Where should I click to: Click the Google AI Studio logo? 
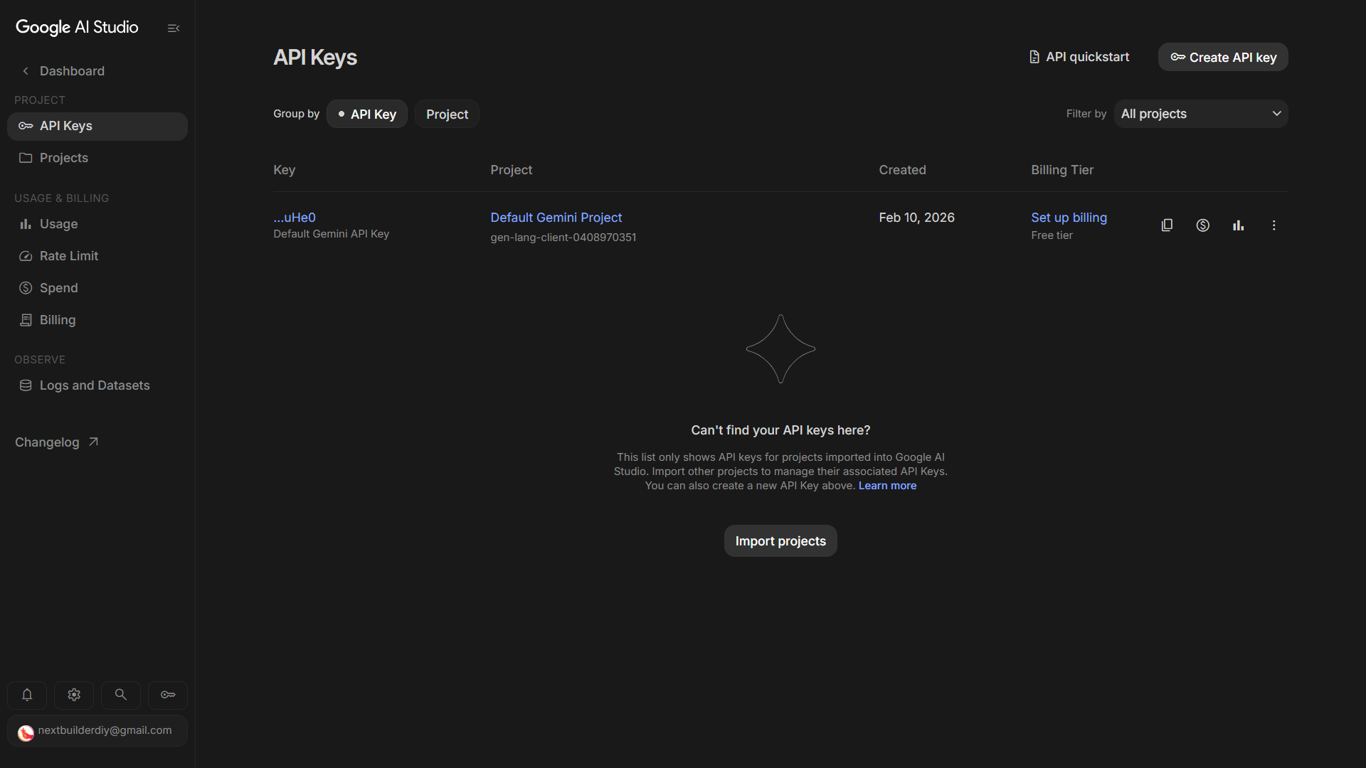tap(77, 28)
